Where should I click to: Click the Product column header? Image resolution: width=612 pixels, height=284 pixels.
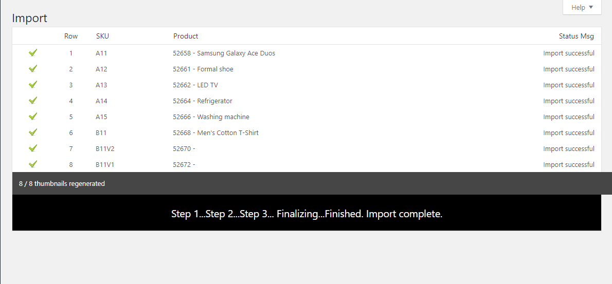coord(186,36)
